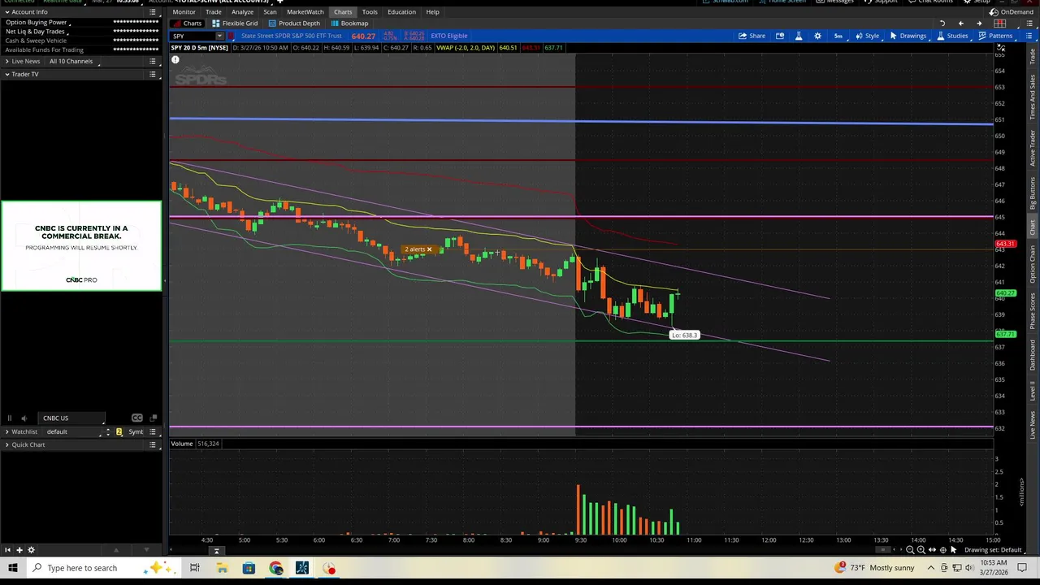Open the OnDemand mode
Screen dimensions: 1040x585
point(1012,12)
